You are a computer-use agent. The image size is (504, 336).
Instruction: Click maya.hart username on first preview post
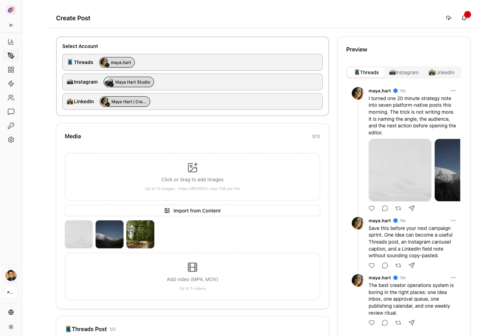pyautogui.click(x=380, y=91)
